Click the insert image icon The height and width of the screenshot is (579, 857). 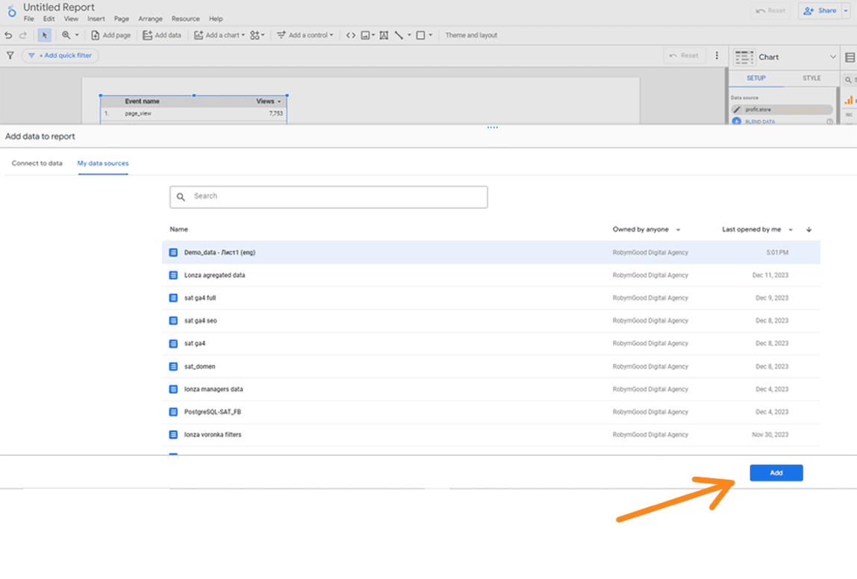point(365,36)
